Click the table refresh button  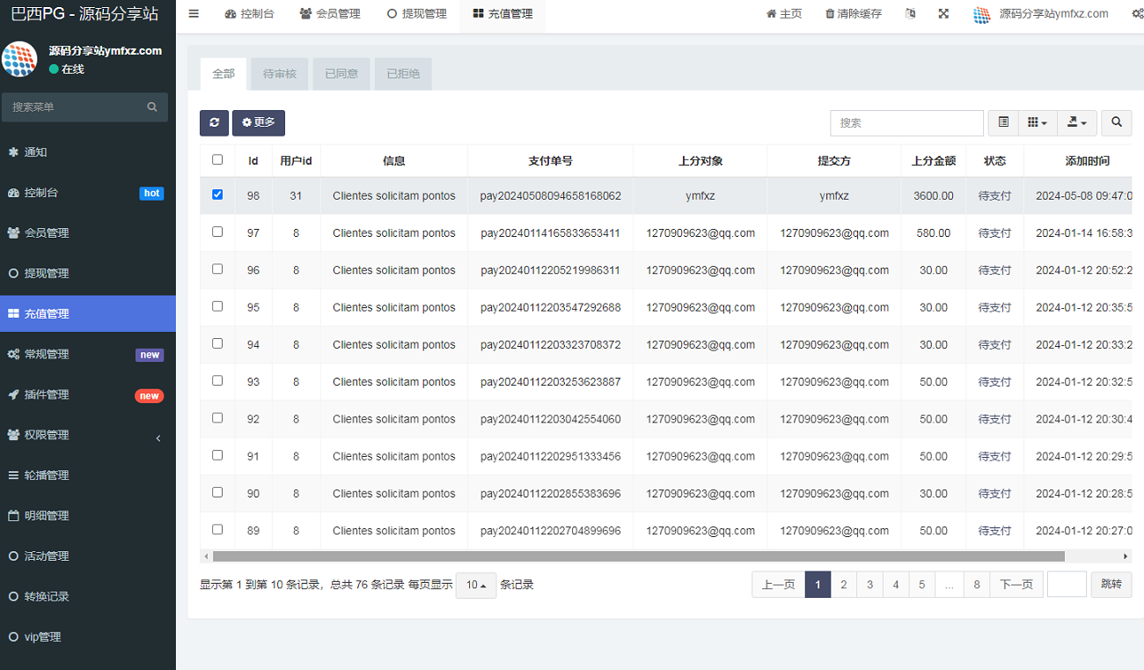tap(214, 123)
